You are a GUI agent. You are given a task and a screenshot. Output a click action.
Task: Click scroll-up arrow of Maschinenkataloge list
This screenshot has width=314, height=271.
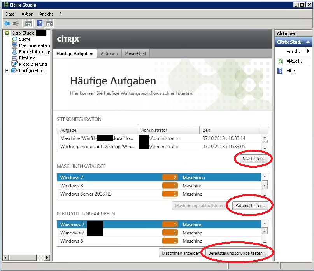point(265,177)
